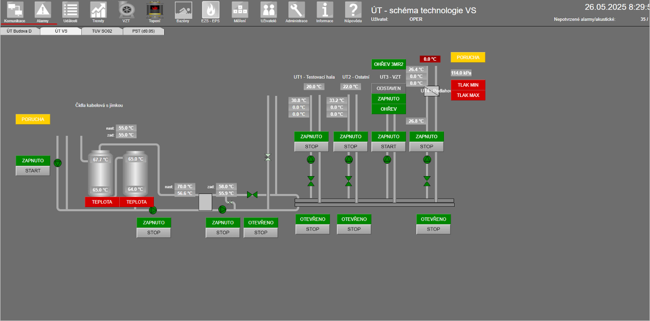Open the Trendy chart icon
Screen dimensions: 650x321
(98, 10)
